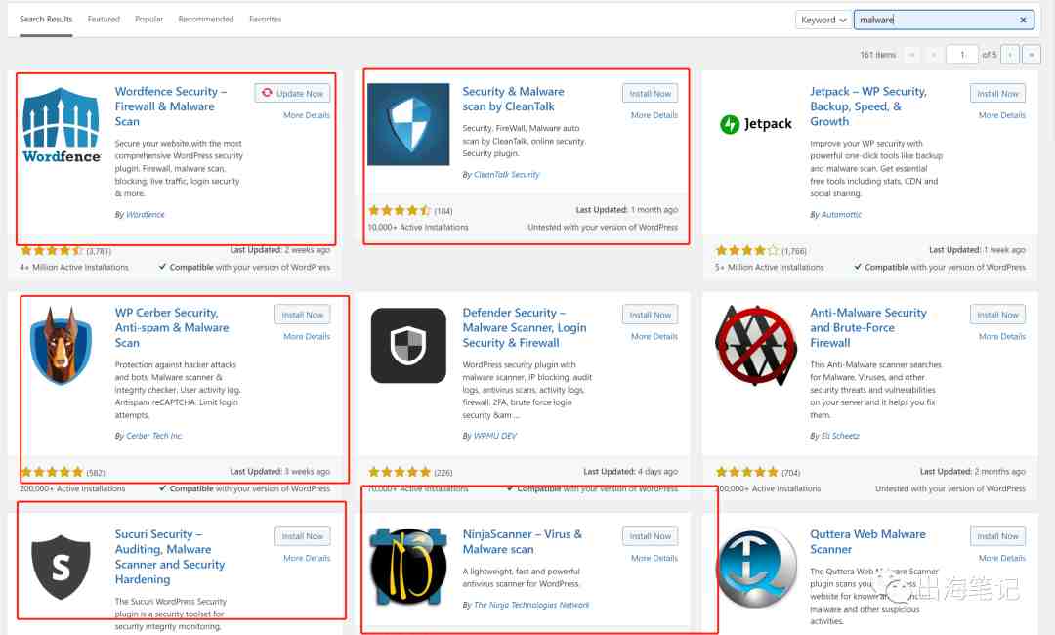The width and height of the screenshot is (1055, 635).
Task: Open More Details for Jetpack
Action: (x=1002, y=115)
